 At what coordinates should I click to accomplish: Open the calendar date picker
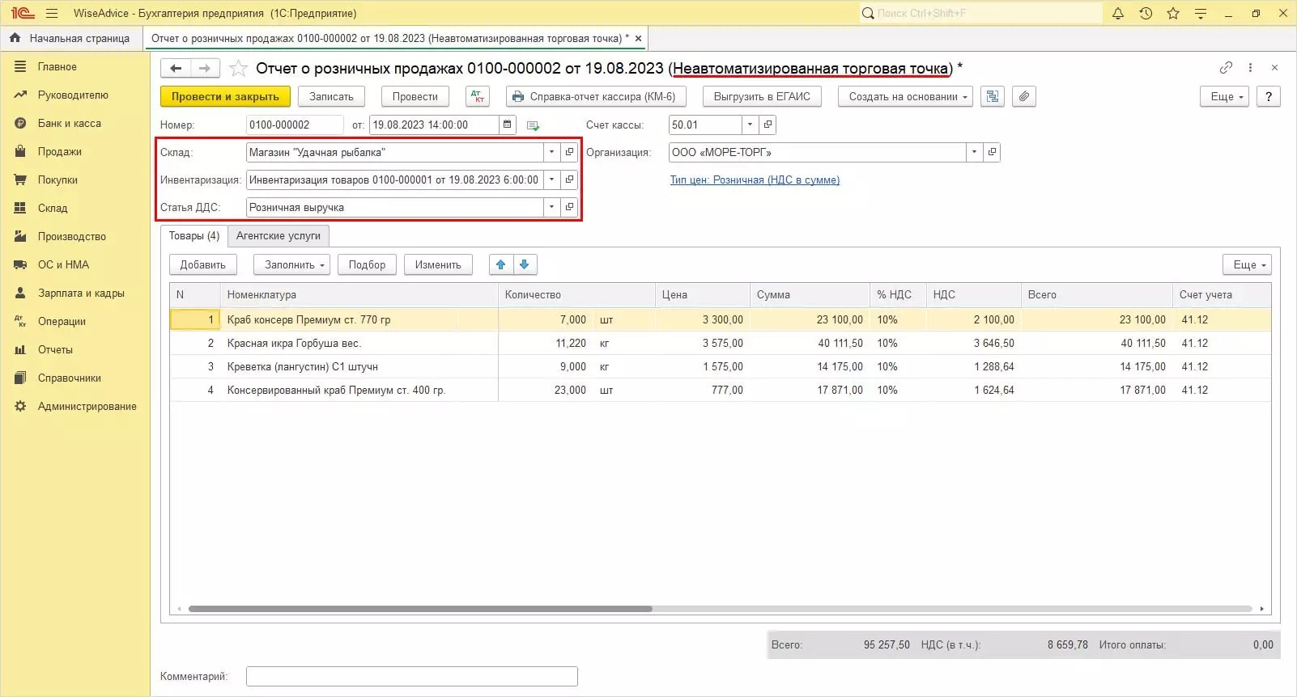pyautogui.click(x=508, y=125)
